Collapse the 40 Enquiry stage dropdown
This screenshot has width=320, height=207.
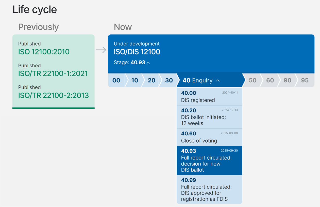coord(218,81)
